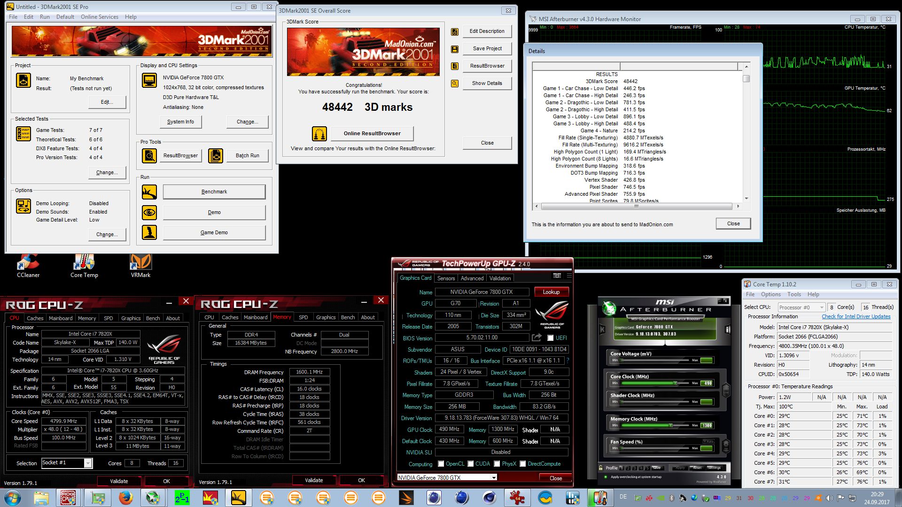Click the Core Clock 490 value field
The width and height of the screenshot is (902, 507).
[x=707, y=384]
